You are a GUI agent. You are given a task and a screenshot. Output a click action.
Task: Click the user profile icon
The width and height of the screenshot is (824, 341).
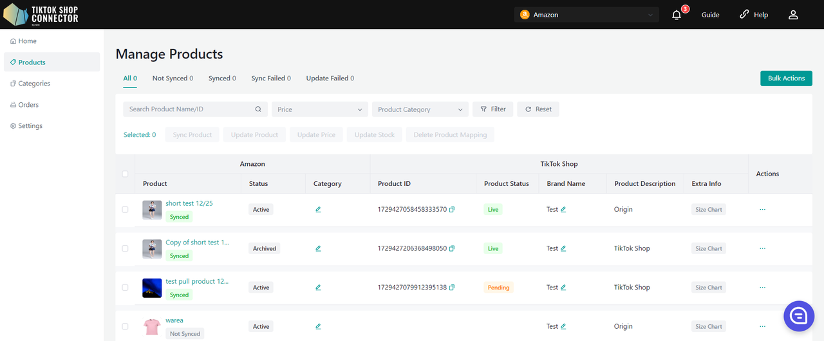(x=793, y=15)
